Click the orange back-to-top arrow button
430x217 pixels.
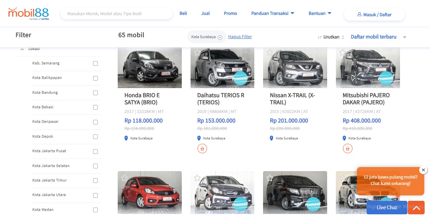click(x=416, y=208)
